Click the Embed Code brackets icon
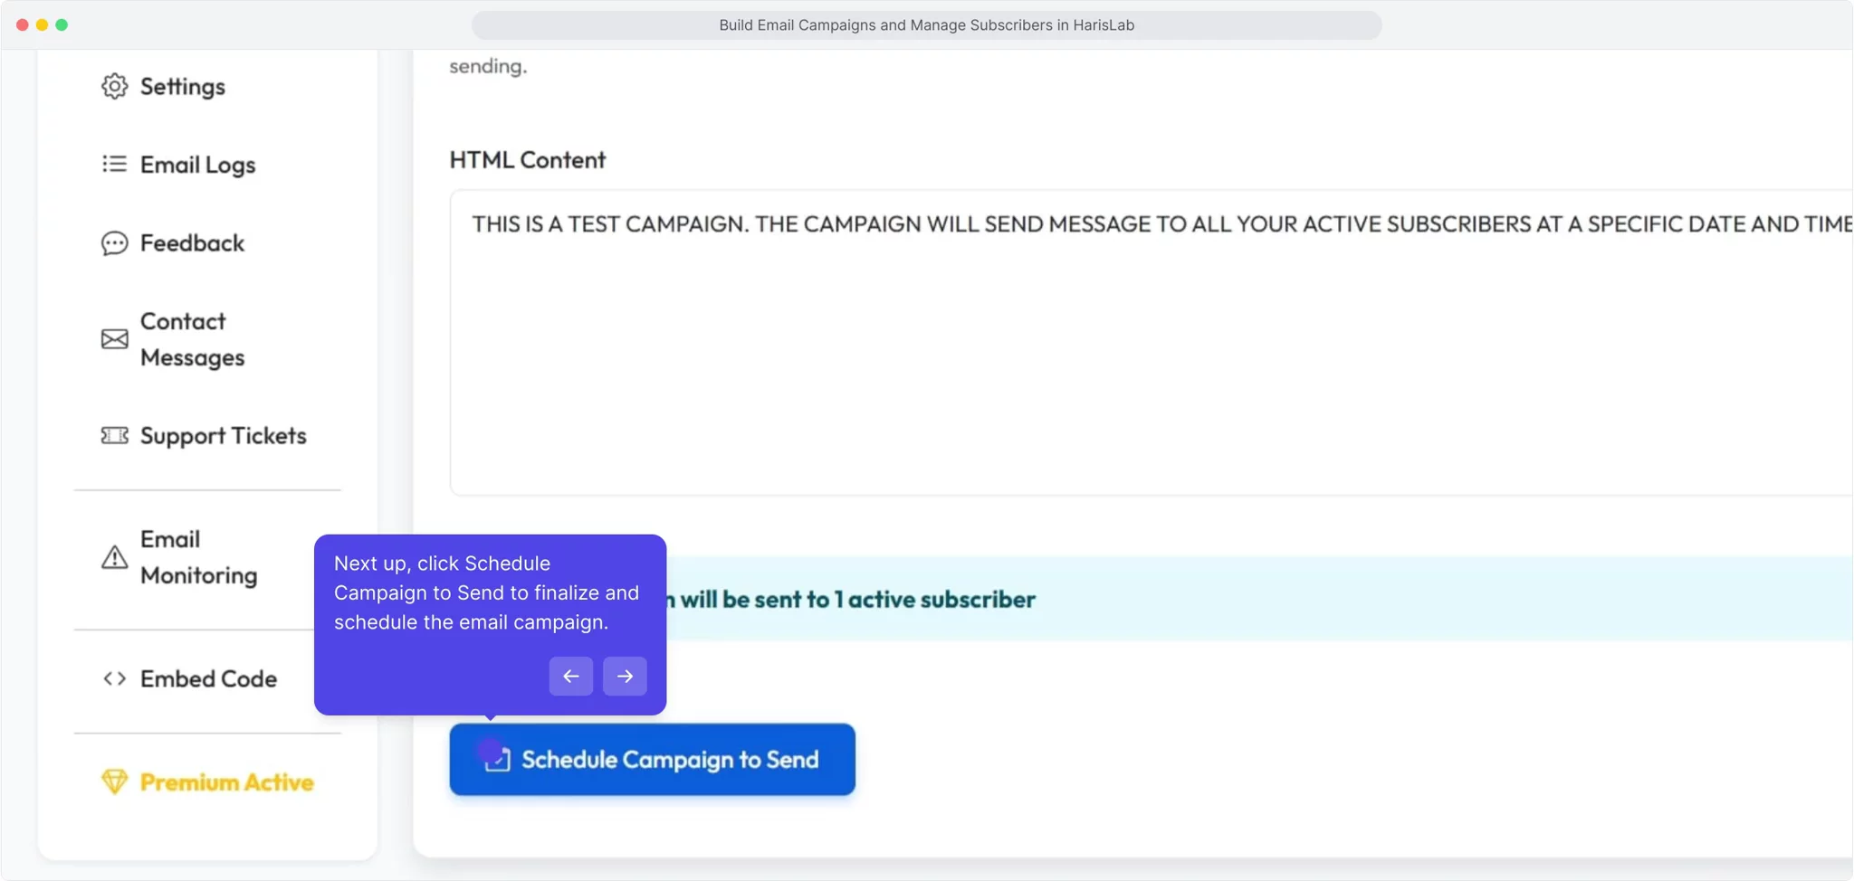The image size is (1854, 881). tap(114, 678)
